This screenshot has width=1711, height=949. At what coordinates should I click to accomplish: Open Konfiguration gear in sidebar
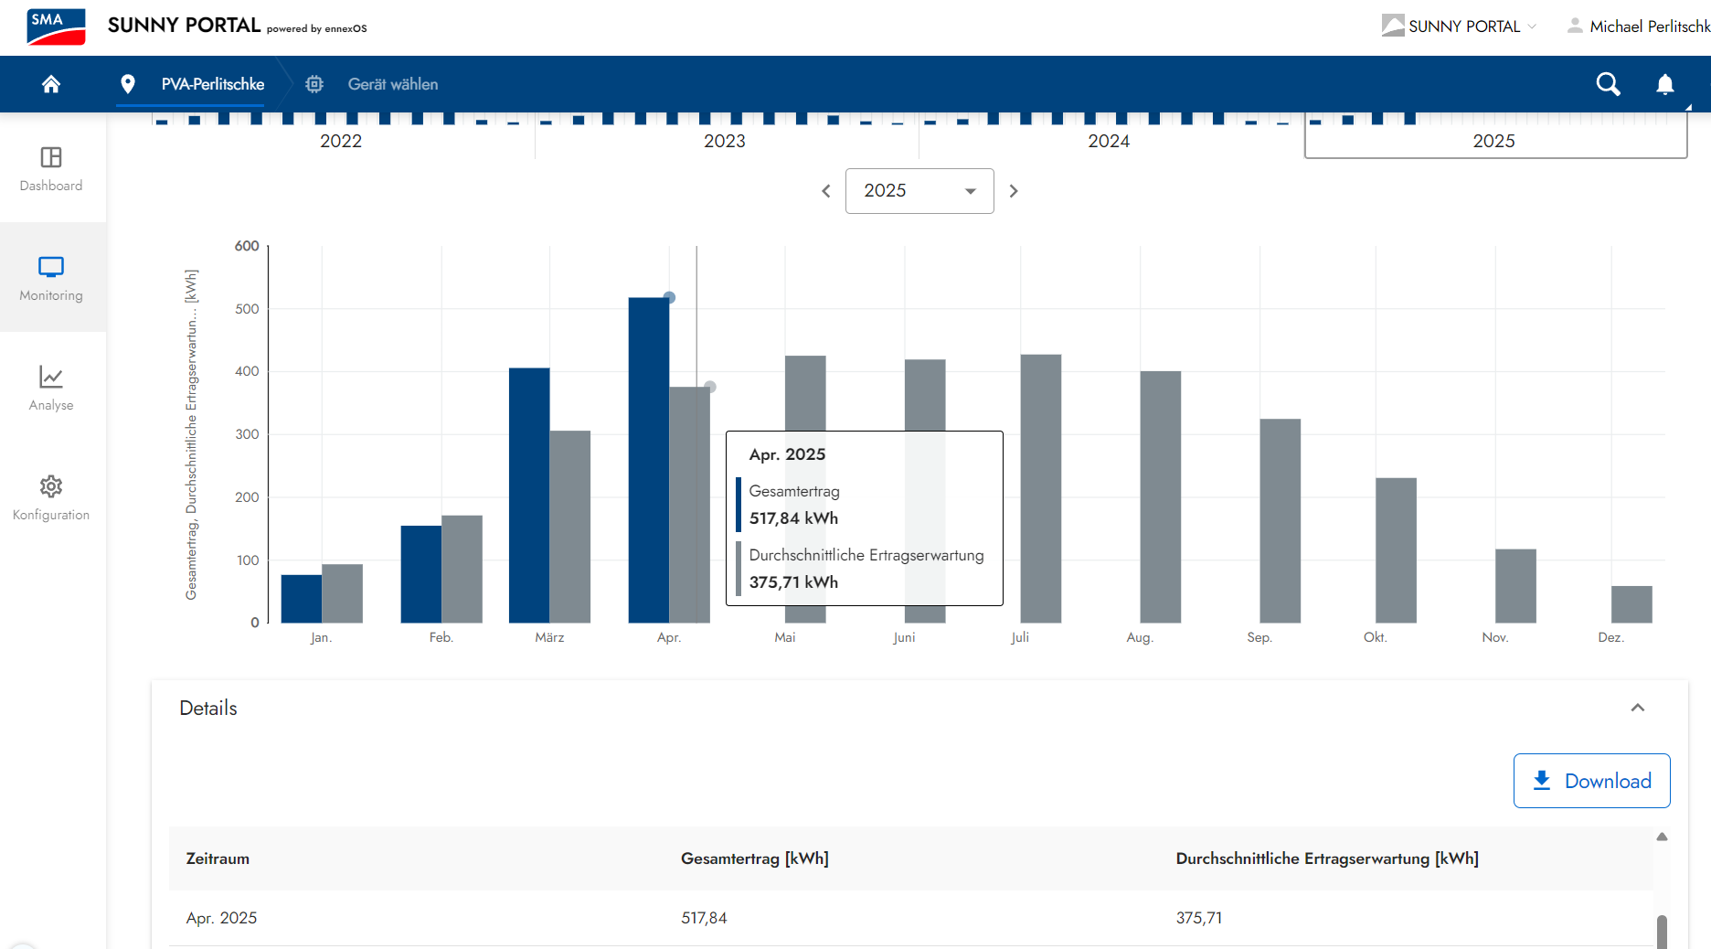coord(51,497)
